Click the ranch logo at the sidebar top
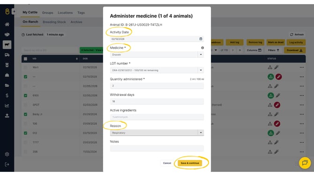314x176 pixels. (7, 12)
